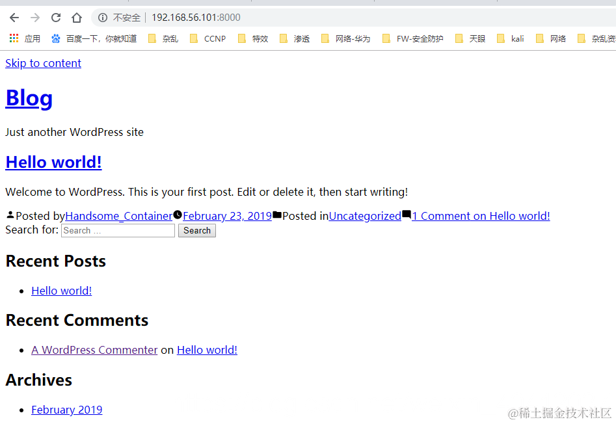Follow the Skip to content link

click(43, 63)
